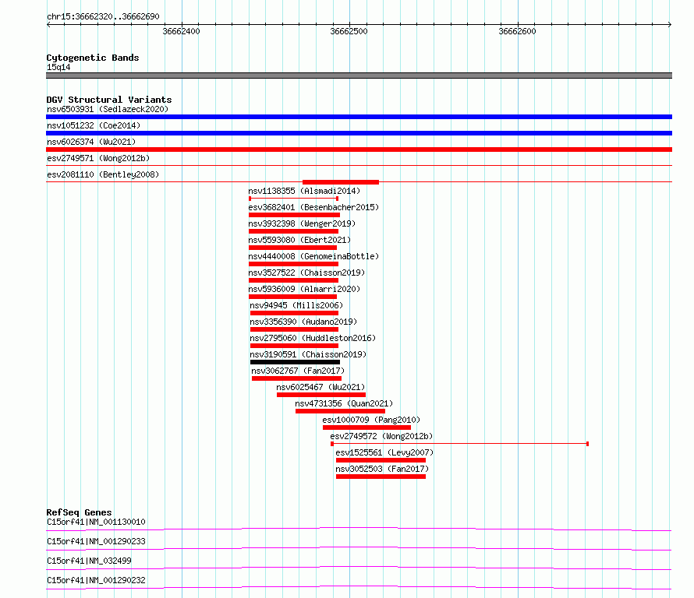The height and width of the screenshot is (598, 694).
Task: Open the nsv1051232 (Coe2014) variant label
Action: coord(94,125)
